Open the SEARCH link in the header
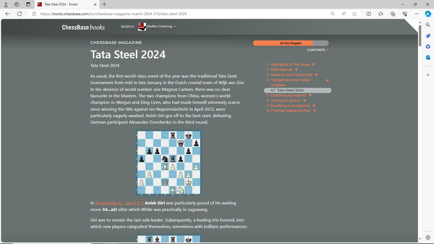 coord(127,27)
